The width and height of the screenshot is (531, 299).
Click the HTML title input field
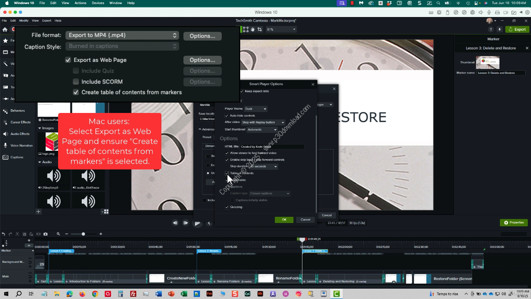[272, 147]
